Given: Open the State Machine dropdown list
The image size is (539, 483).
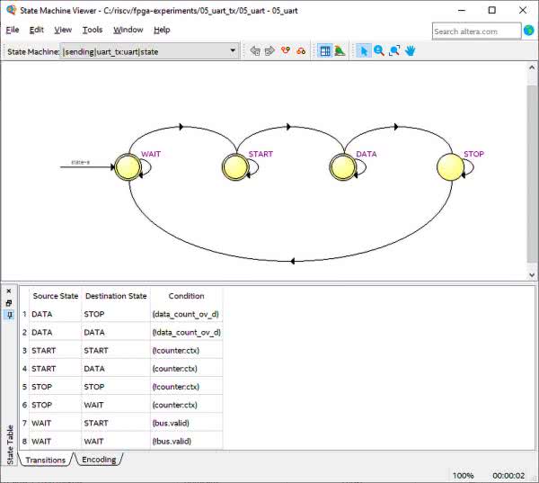Looking at the screenshot, I should coord(234,51).
